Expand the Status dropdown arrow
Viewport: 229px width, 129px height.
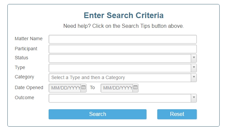coord(194,58)
